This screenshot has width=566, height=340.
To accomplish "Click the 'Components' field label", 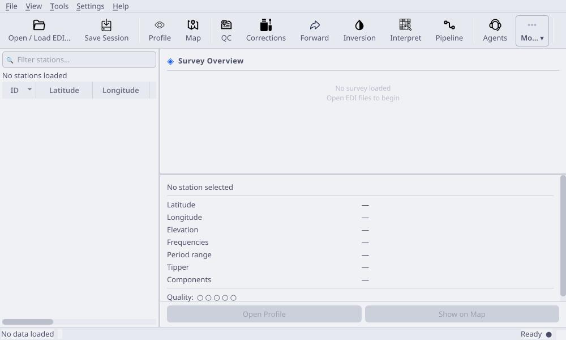I will tap(189, 280).
